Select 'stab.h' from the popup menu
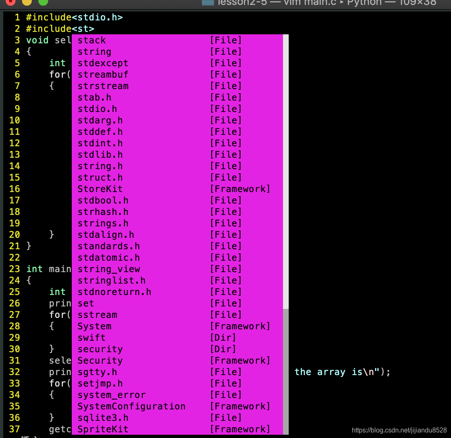Image resolution: width=451 pixels, height=438 pixels. point(177,97)
